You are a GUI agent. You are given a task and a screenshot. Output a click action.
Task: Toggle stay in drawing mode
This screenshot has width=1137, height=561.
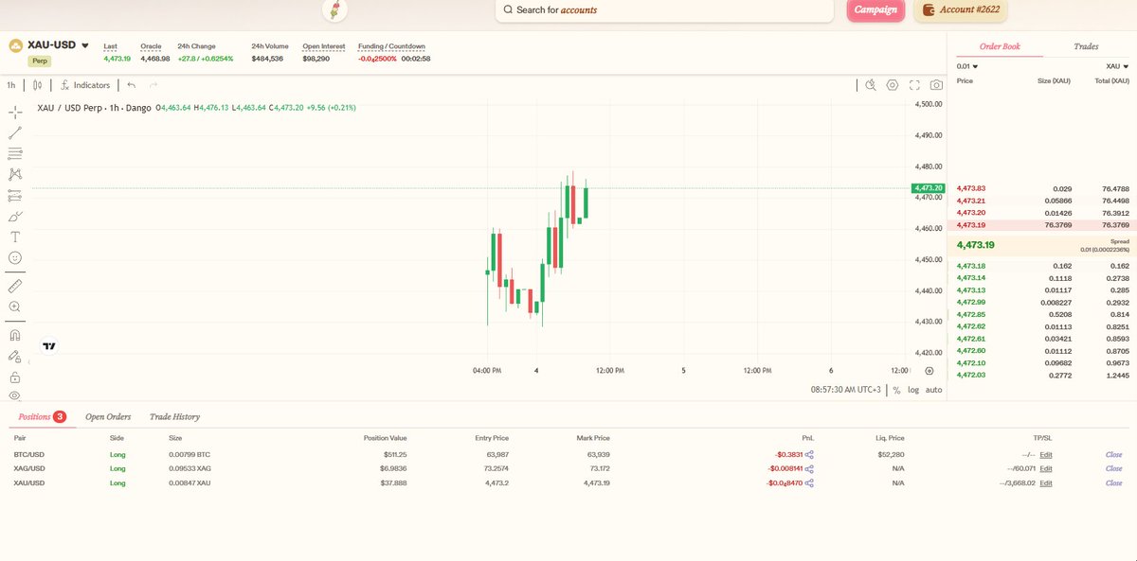(15, 356)
